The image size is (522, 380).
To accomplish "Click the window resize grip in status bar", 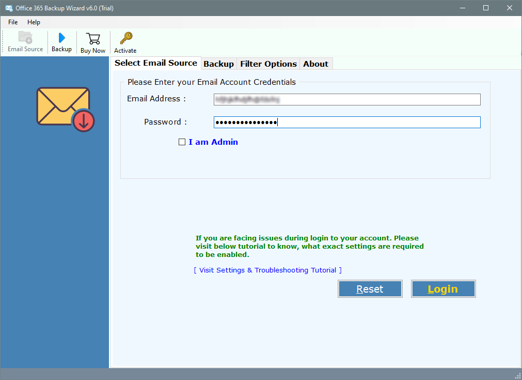I will (x=518, y=376).
